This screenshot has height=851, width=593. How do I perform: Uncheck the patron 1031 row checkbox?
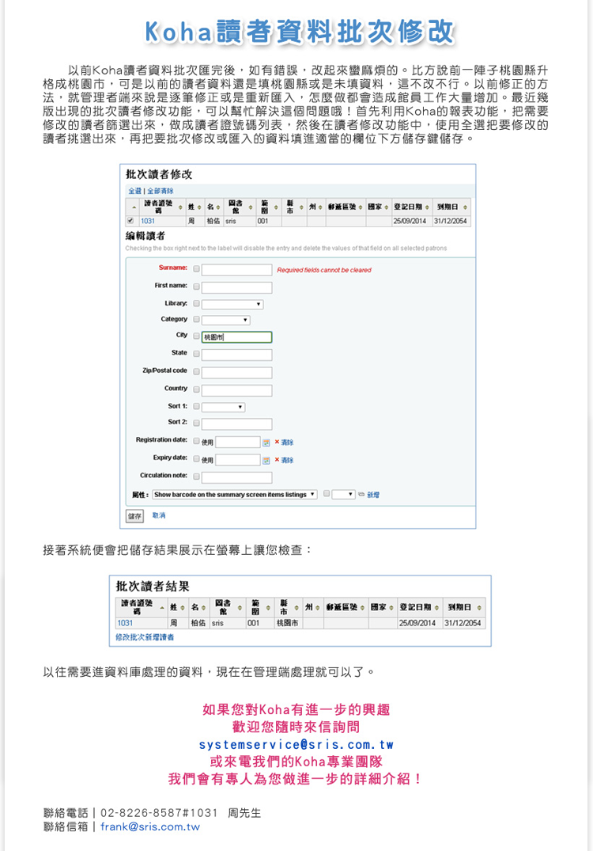click(x=130, y=221)
